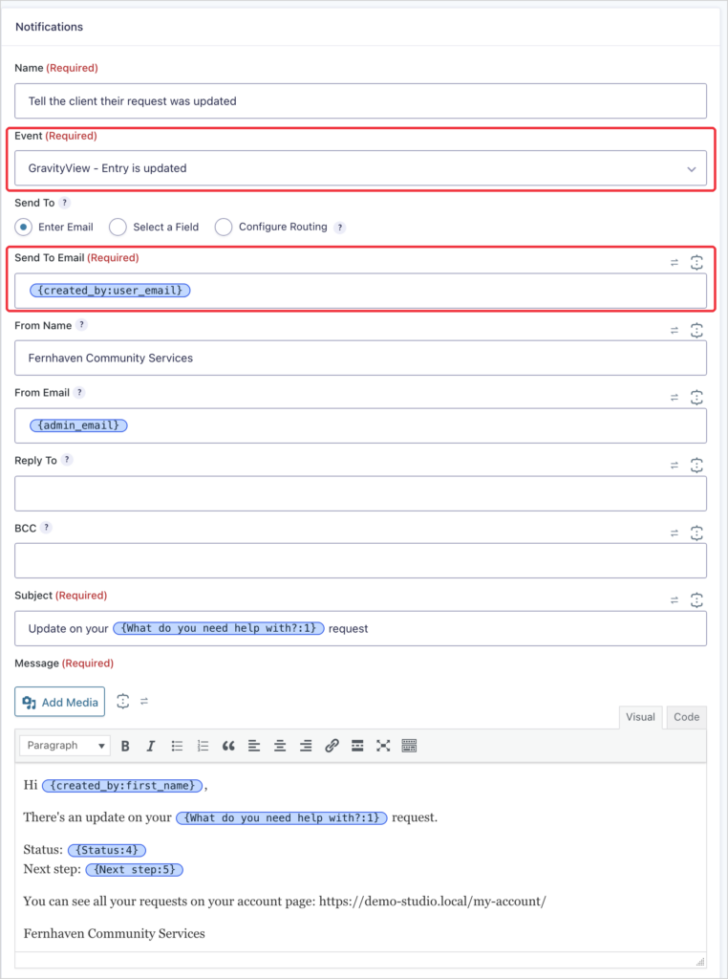Click the From Email input field
Screen dimensions: 728x979
[x=360, y=425]
